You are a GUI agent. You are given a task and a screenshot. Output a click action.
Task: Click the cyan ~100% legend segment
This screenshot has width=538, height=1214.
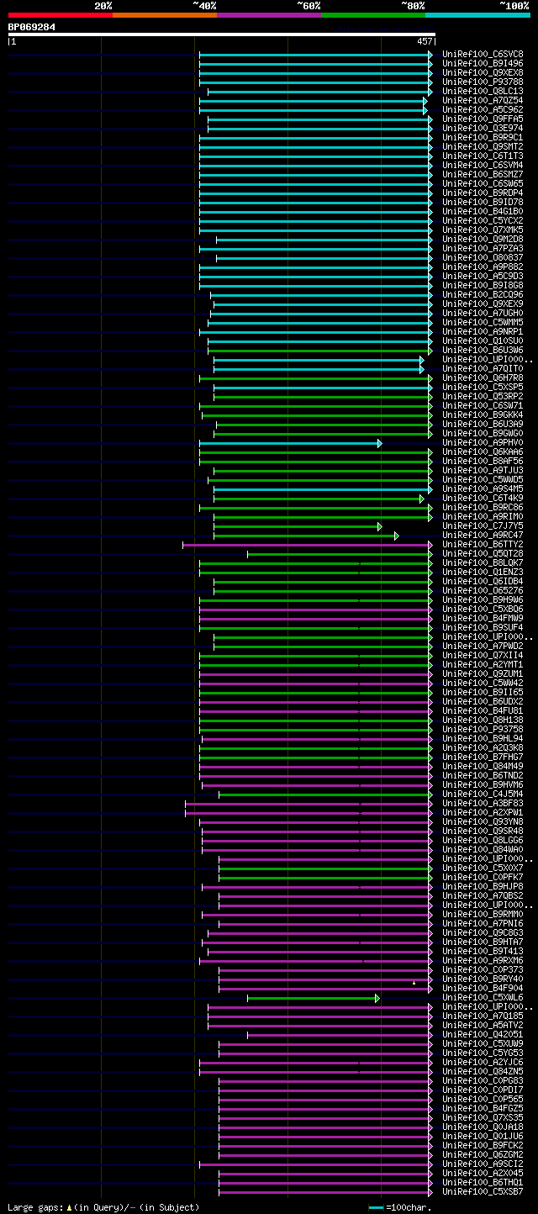click(x=477, y=14)
